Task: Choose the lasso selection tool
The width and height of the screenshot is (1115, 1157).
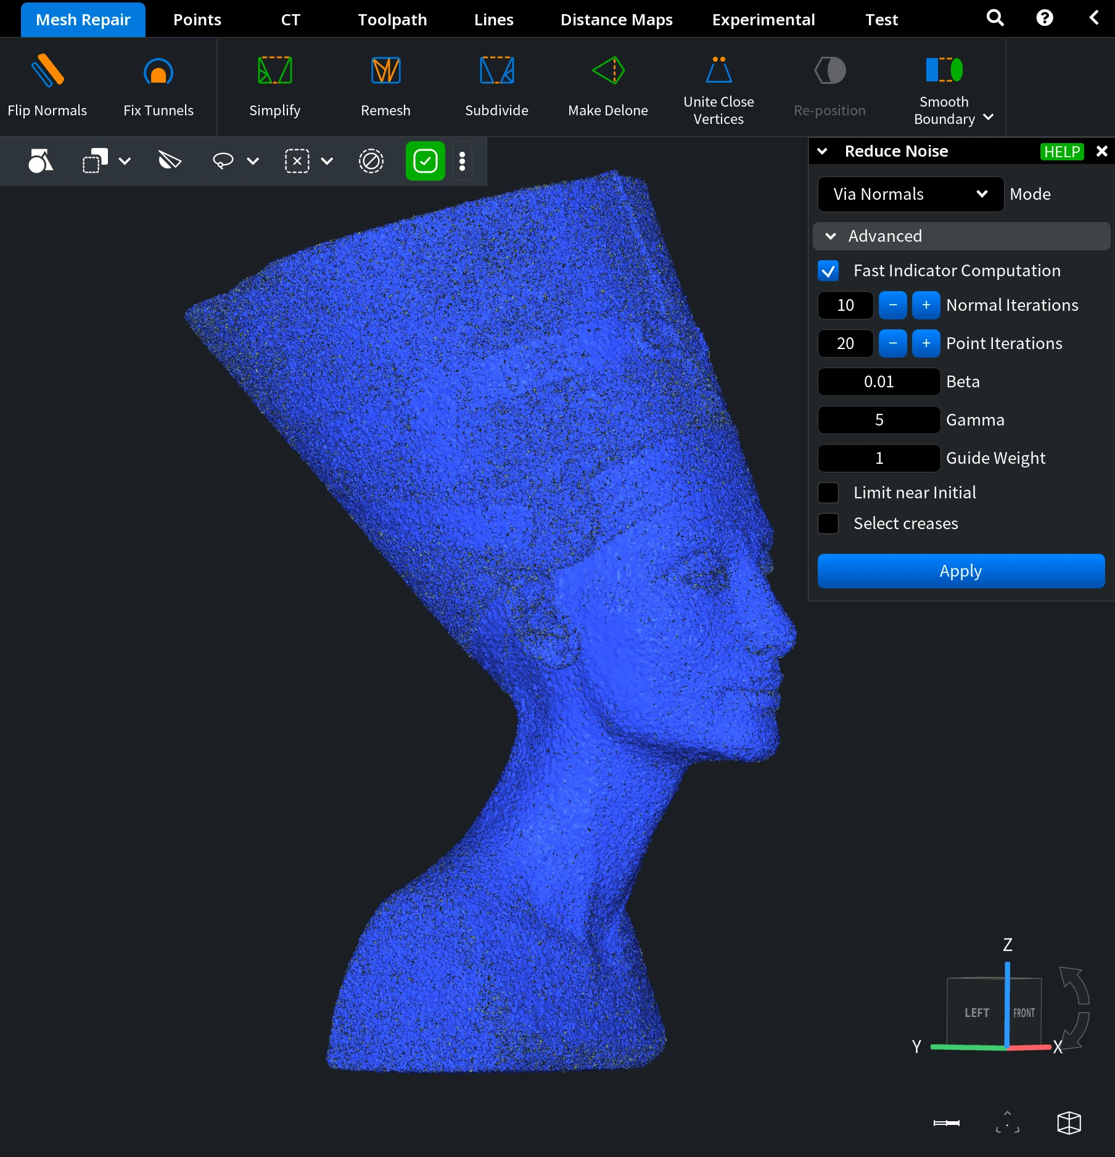Action: (223, 161)
